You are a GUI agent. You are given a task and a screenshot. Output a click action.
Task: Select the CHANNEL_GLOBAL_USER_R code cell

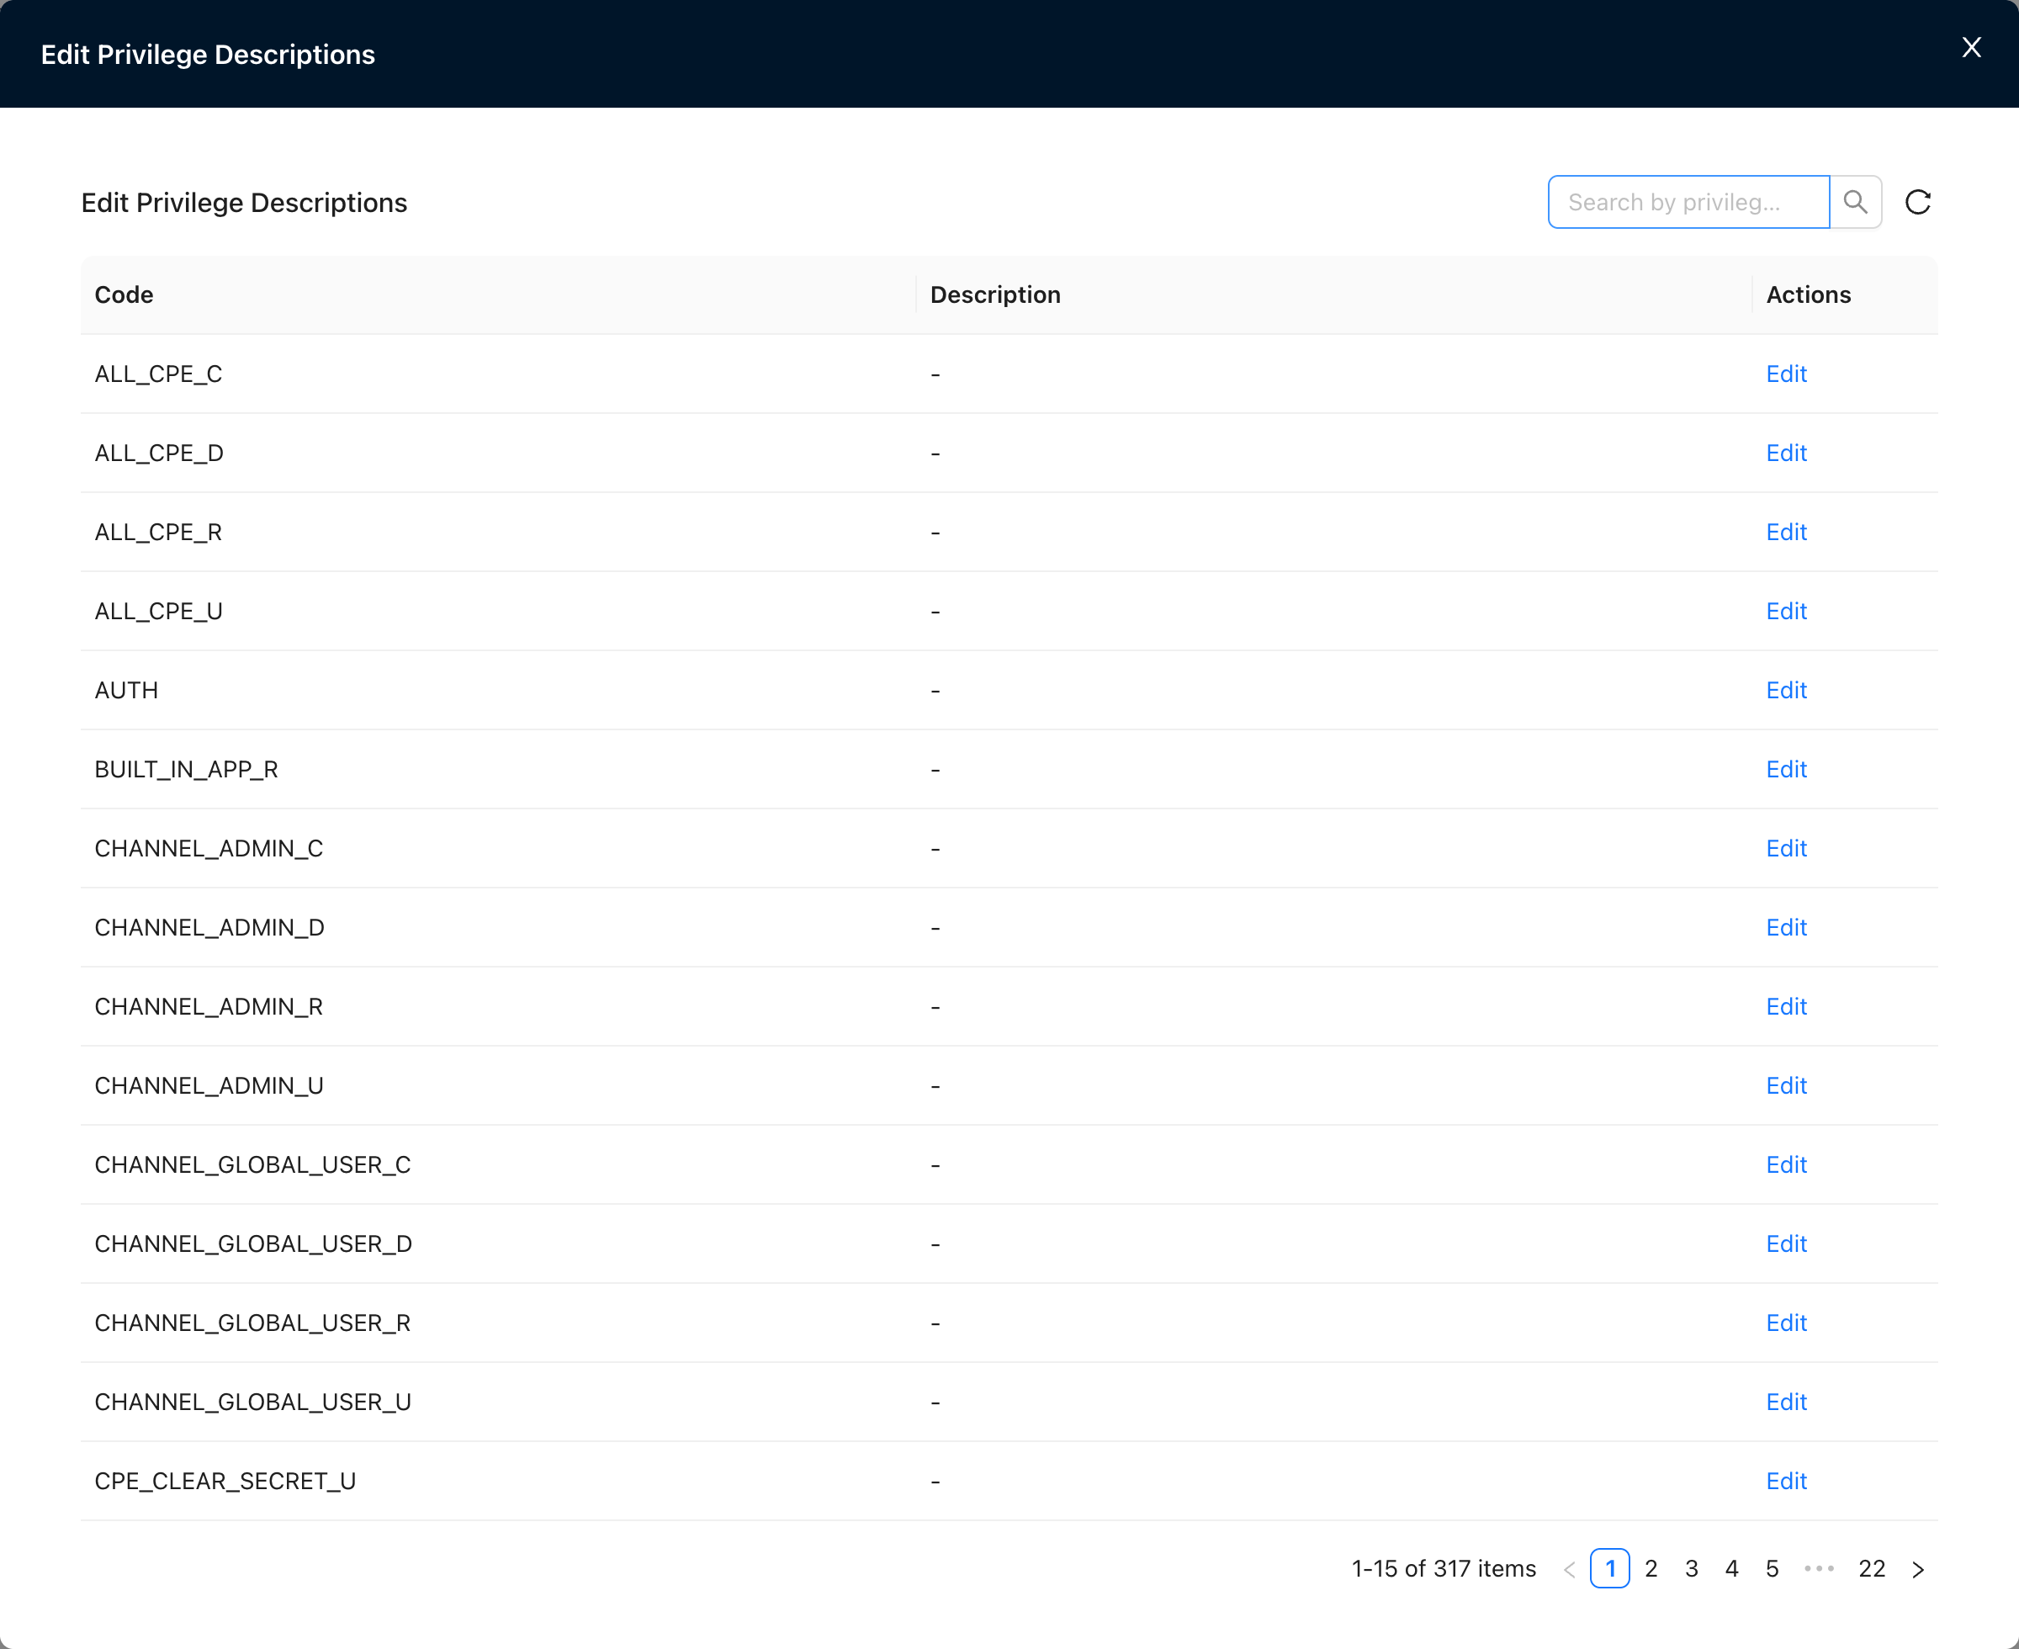[x=498, y=1323]
